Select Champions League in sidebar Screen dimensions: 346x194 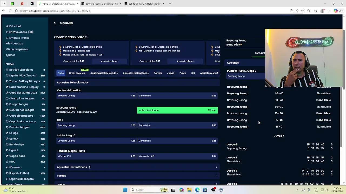point(26,99)
